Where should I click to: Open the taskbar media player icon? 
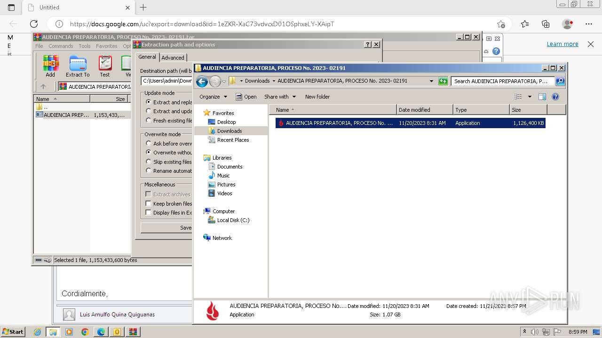[69, 332]
